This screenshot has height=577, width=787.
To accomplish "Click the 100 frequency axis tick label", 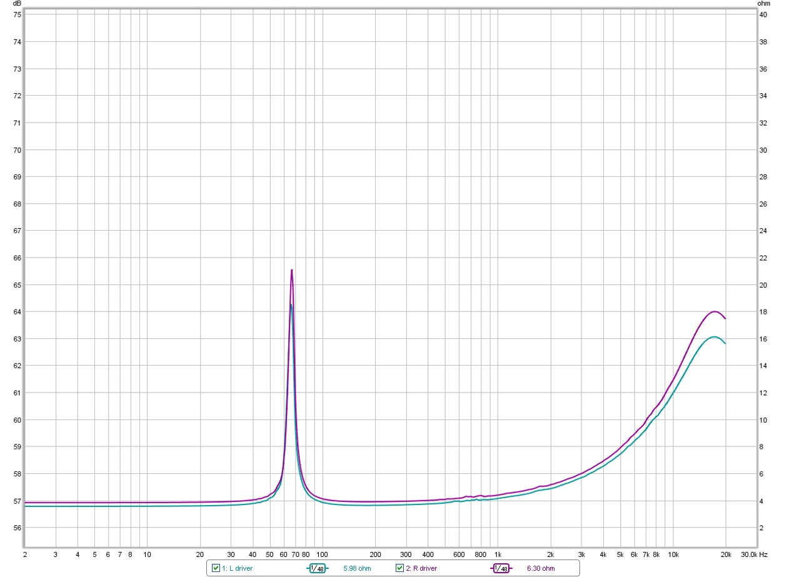I will [x=322, y=554].
